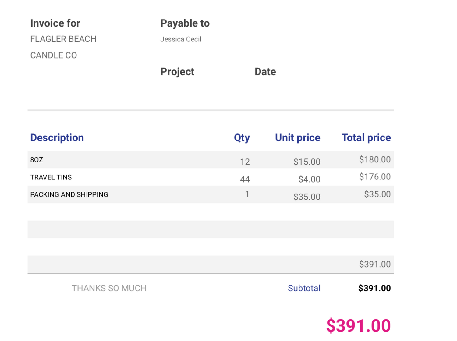Click the $15.00 unit price cell
The image size is (457, 341).
307,162
